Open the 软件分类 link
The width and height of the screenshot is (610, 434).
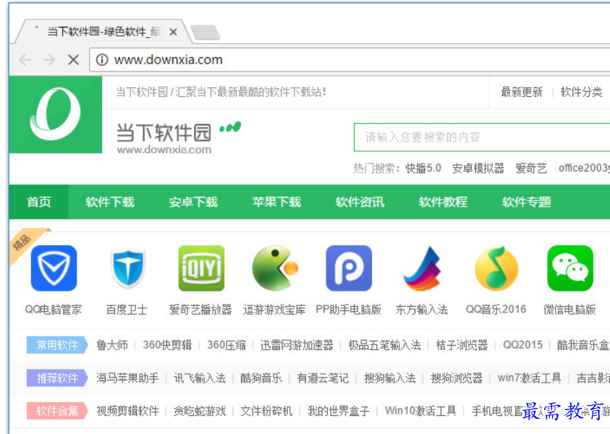coord(581,92)
